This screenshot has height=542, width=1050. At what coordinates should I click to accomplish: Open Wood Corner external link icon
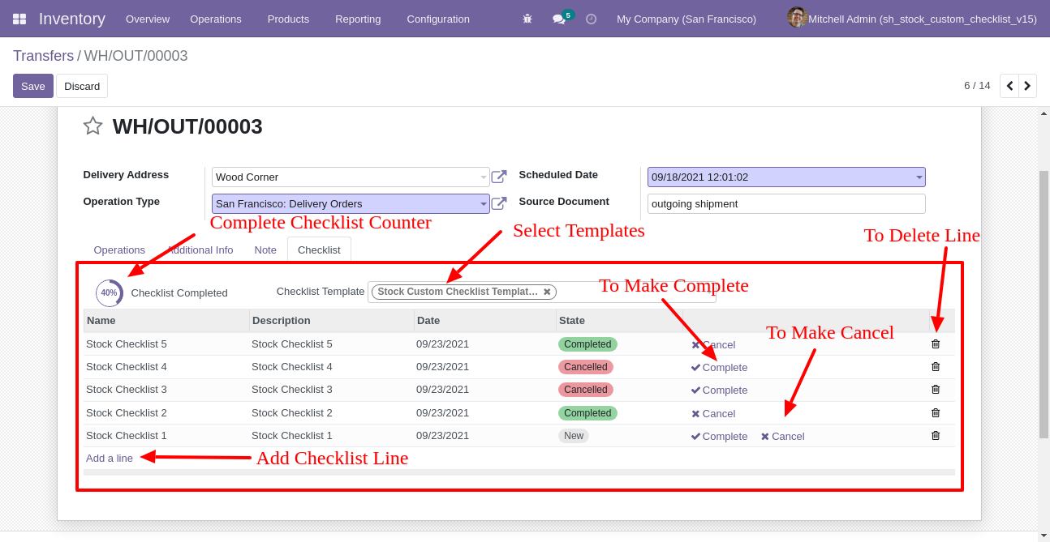[x=499, y=177]
